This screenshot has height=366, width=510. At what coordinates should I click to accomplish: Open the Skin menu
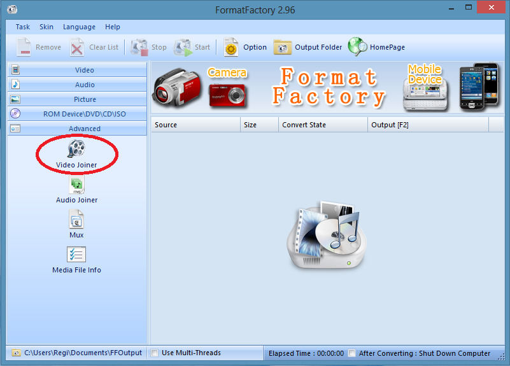(x=46, y=27)
